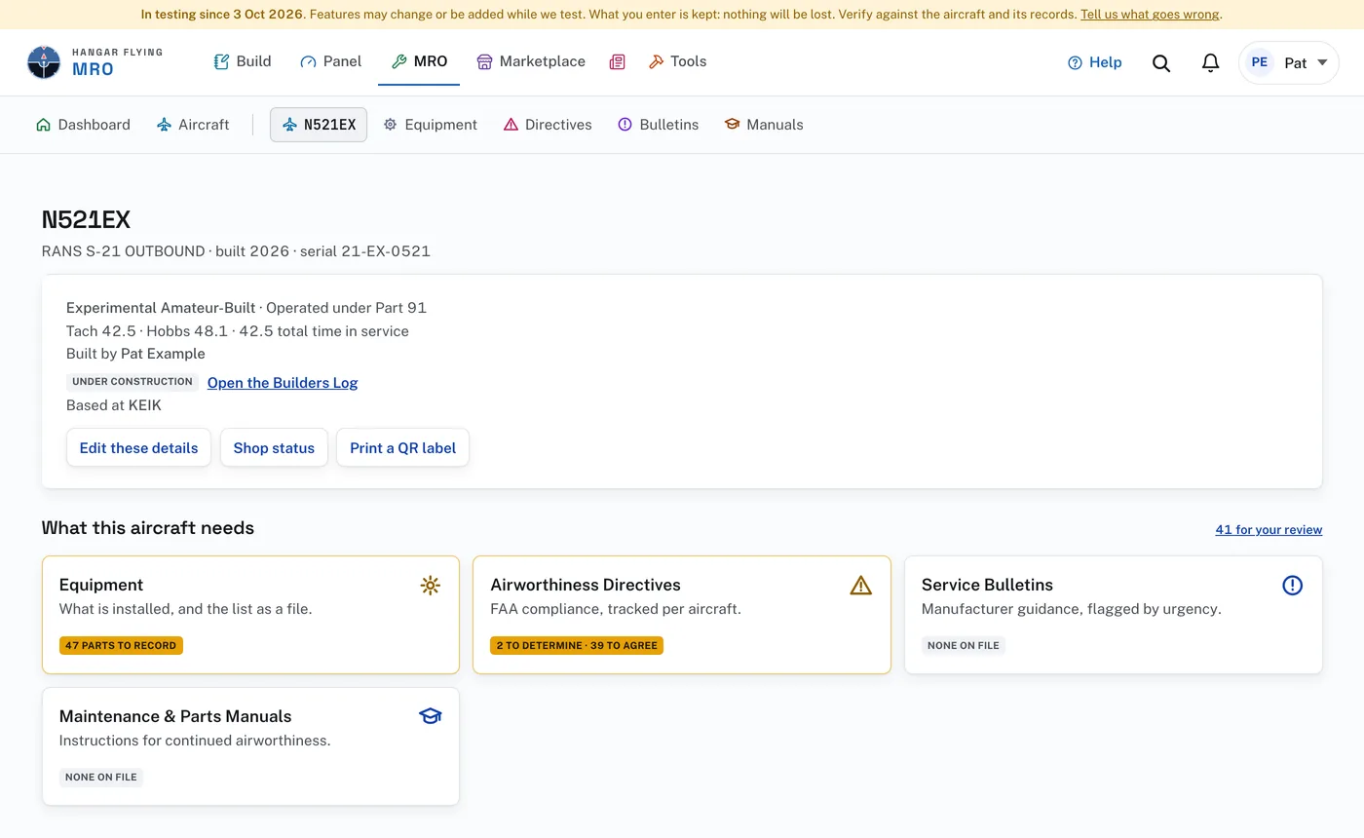This screenshot has height=838, width=1364.
Task: Click the sun icon on Equipment card
Action: [430, 585]
